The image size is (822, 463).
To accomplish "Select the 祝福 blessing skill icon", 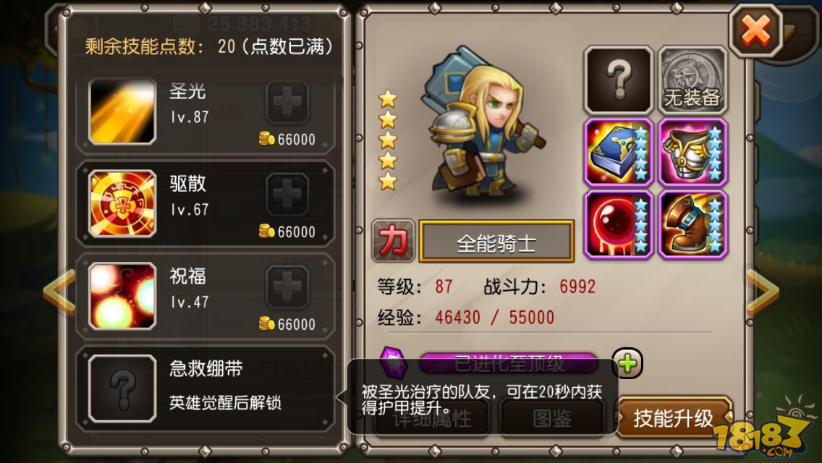I will point(123,297).
